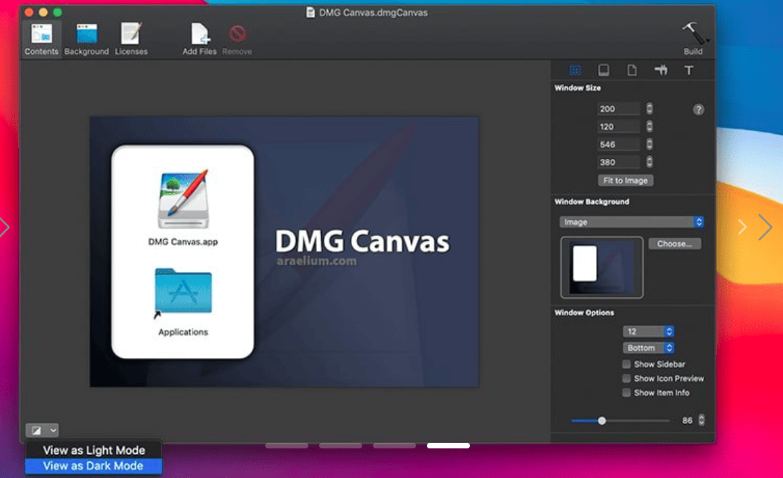Choose View as Light Mode
Image resolution: width=783 pixels, height=478 pixels.
point(94,450)
